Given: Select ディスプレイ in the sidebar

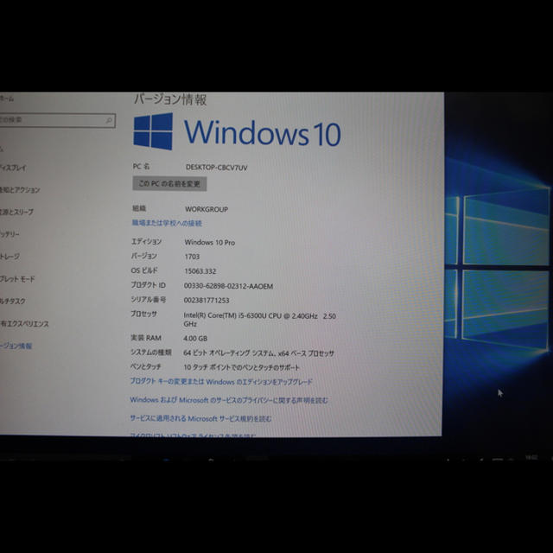Looking at the screenshot, I should pos(13,168).
